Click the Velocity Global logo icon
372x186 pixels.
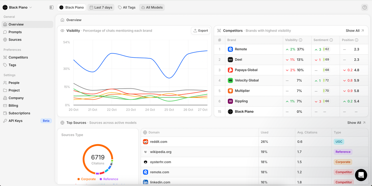[230, 80]
